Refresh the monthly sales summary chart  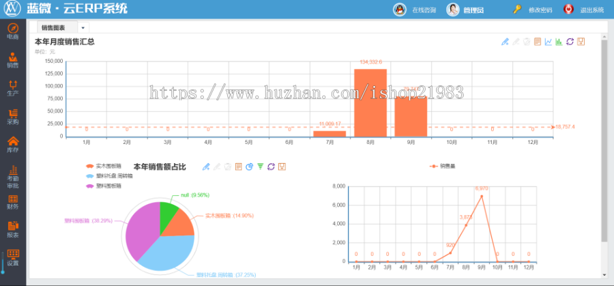click(x=570, y=42)
